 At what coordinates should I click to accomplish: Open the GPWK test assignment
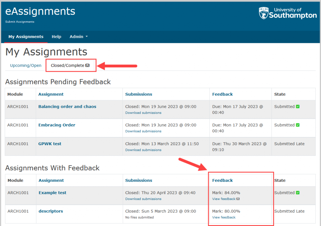click(x=50, y=144)
